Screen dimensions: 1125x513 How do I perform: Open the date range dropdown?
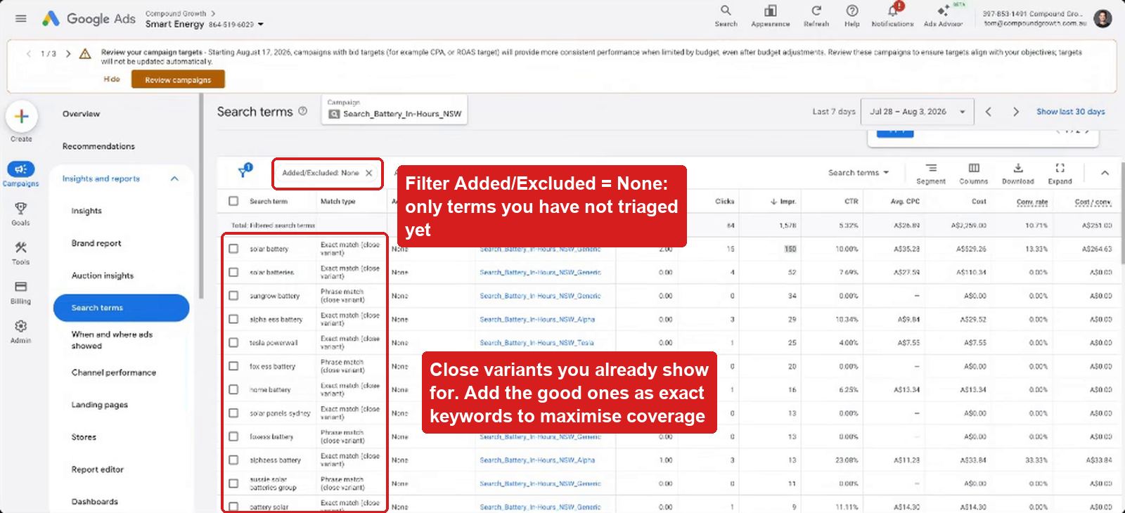click(917, 112)
